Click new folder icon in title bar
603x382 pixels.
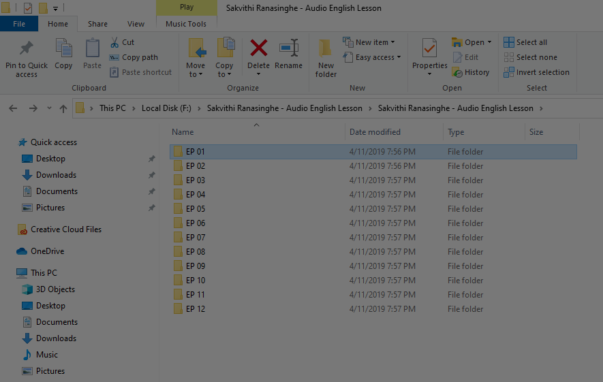[x=43, y=7]
